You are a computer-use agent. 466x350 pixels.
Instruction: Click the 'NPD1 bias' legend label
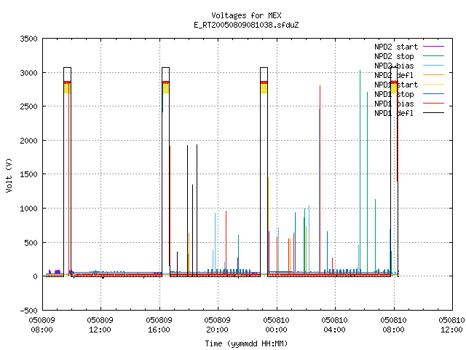tap(394, 104)
